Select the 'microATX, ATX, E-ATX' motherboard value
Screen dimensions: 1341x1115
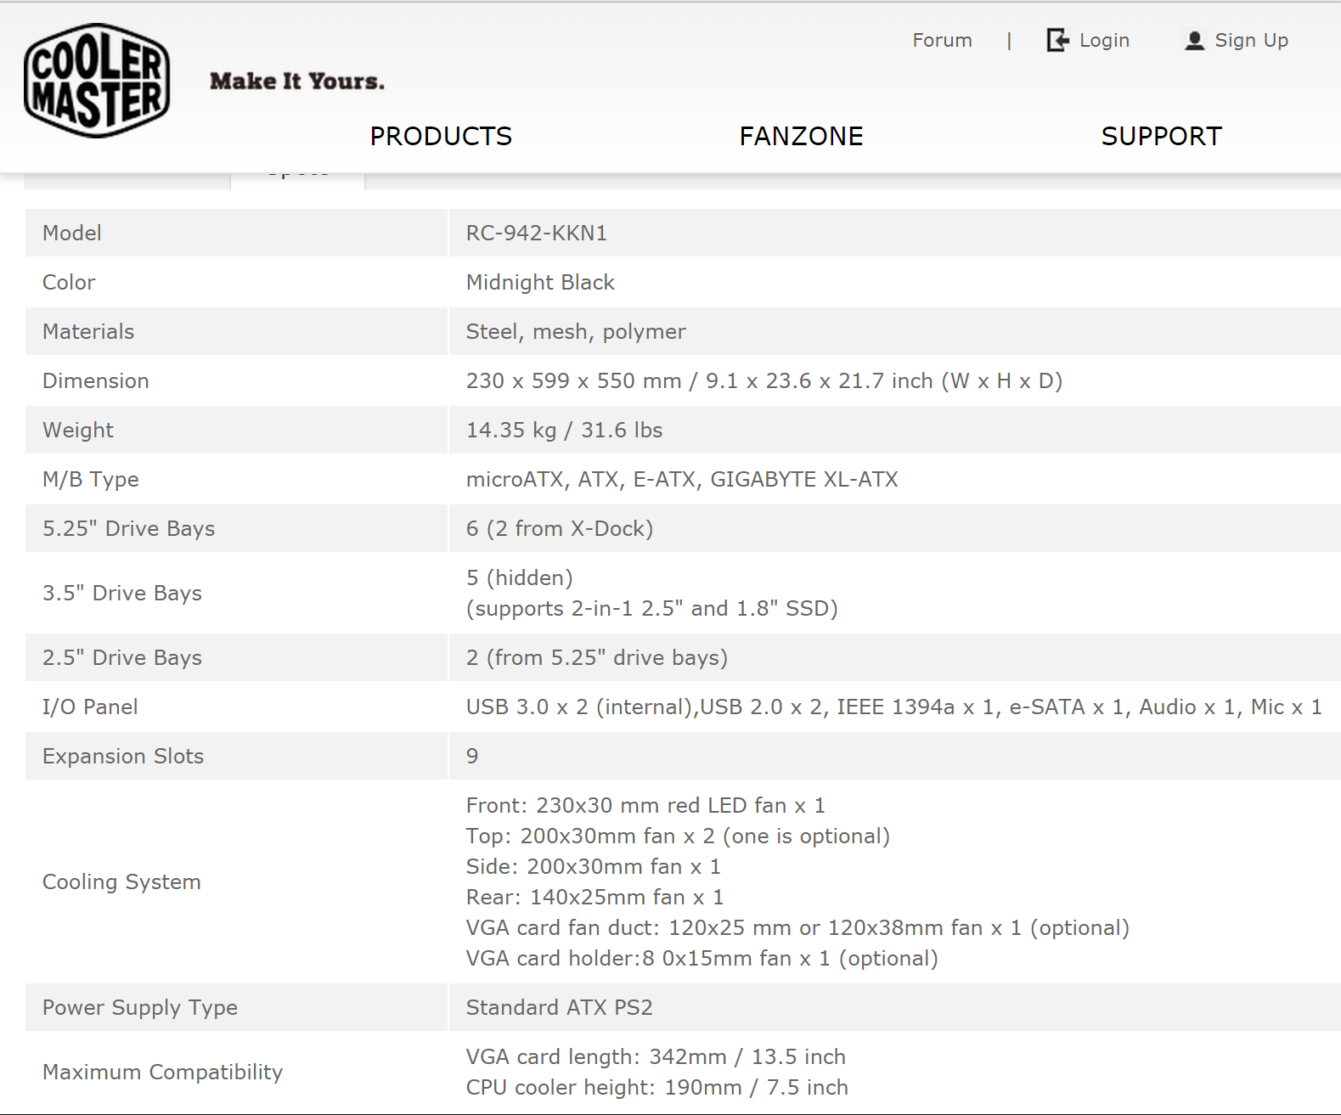pos(682,480)
